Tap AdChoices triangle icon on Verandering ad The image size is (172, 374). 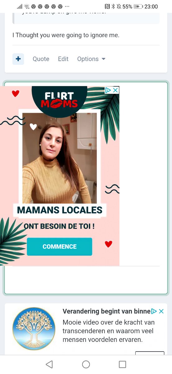[x=154, y=311]
